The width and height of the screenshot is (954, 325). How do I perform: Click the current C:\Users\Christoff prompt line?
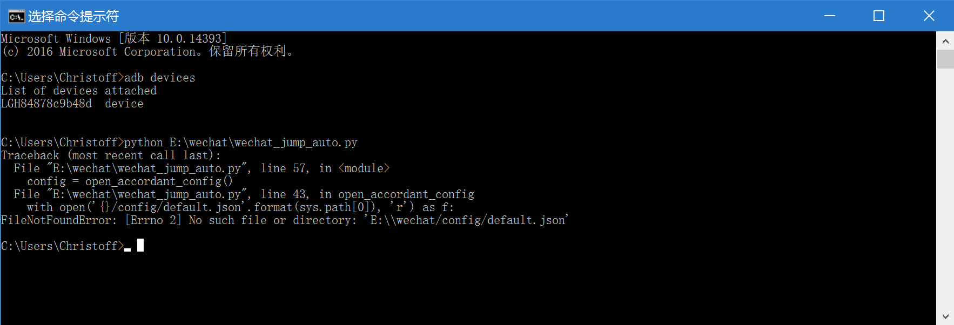click(62, 246)
